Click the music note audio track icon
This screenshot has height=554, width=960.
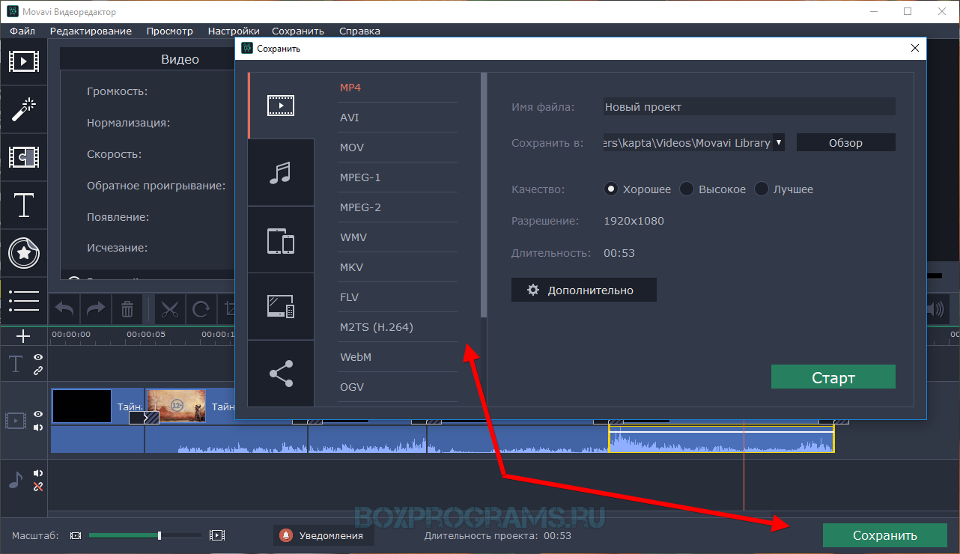pyautogui.click(x=16, y=480)
